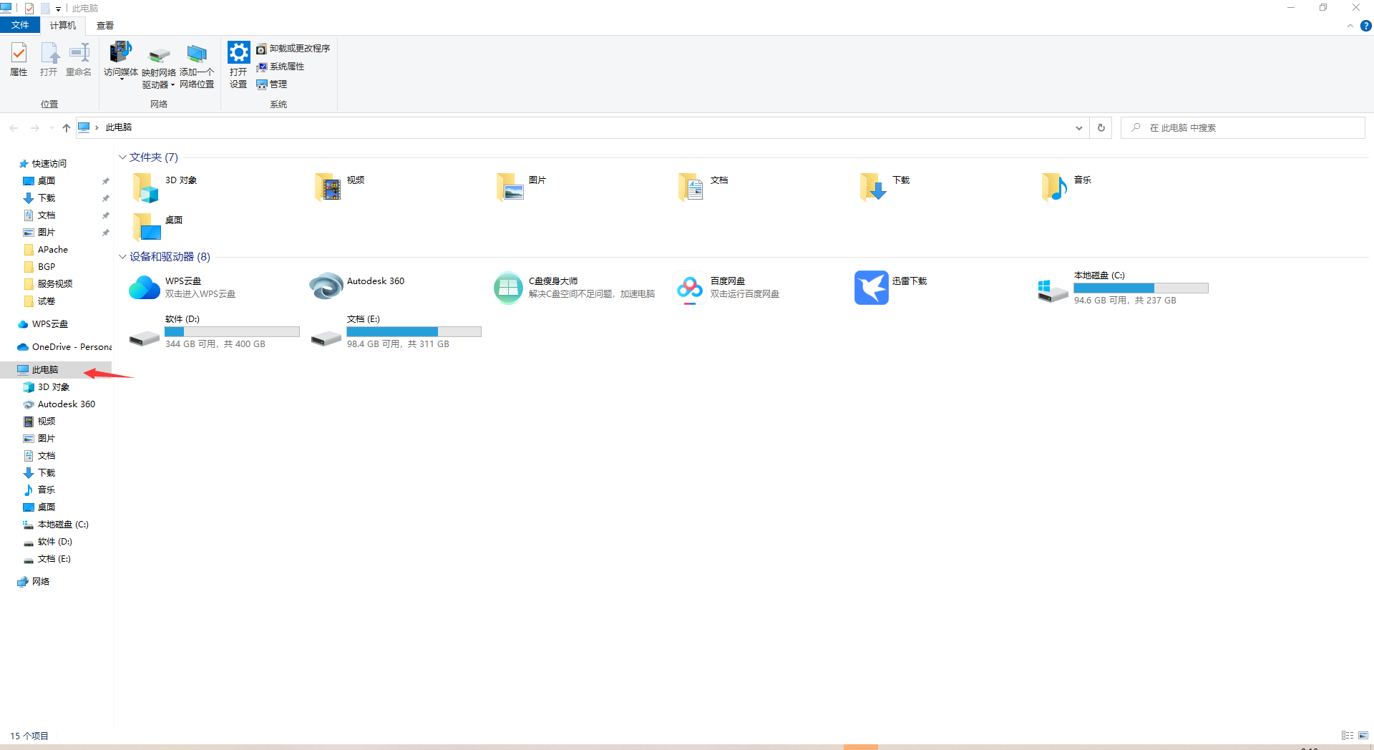The image size is (1374, 750).
Task: Select the C盘瘦身大师 icon
Action: point(508,288)
